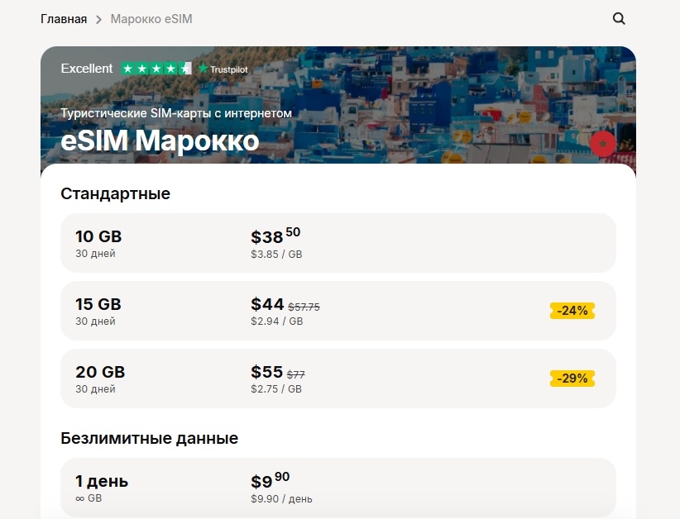The width and height of the screenshot is (680, 519).
Task: Click the Morocco flag icon
Action: click(x=603, y=143)
